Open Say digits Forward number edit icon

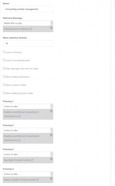click(32, 160)
